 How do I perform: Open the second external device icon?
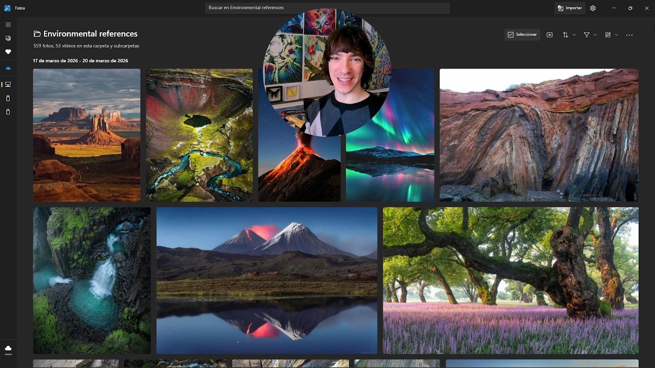click(x=8, y=112)
